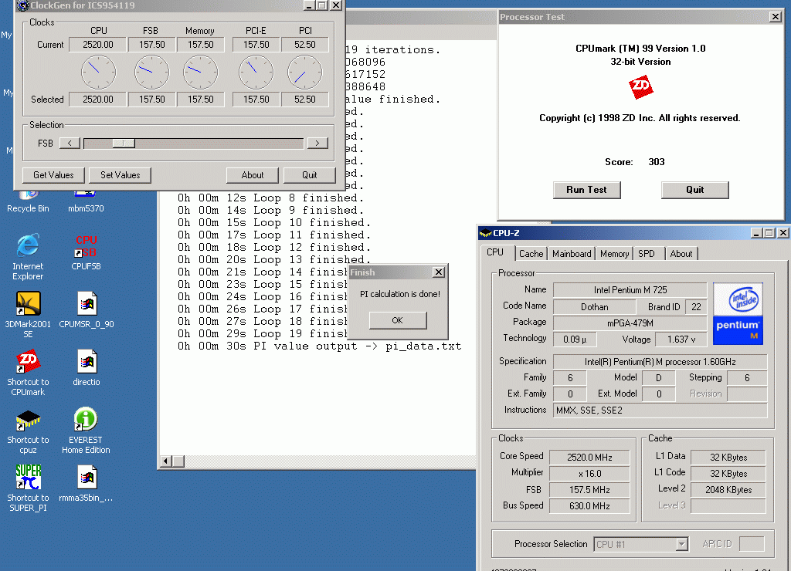Click the Package value mPGA-479M
Image resolution: width=791 pixels, height=571 pixels.
630,323
